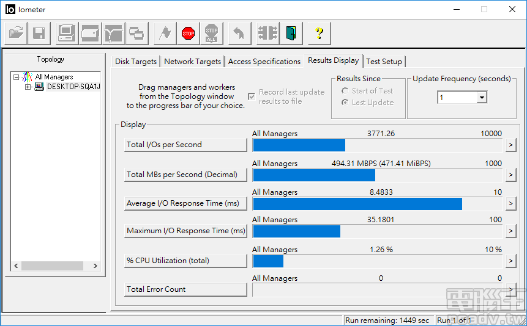Click the CPU Utilization progress bar

378,261
